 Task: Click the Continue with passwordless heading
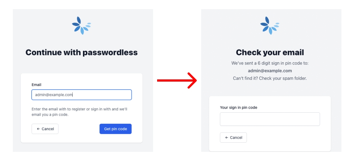pos(81,52)
